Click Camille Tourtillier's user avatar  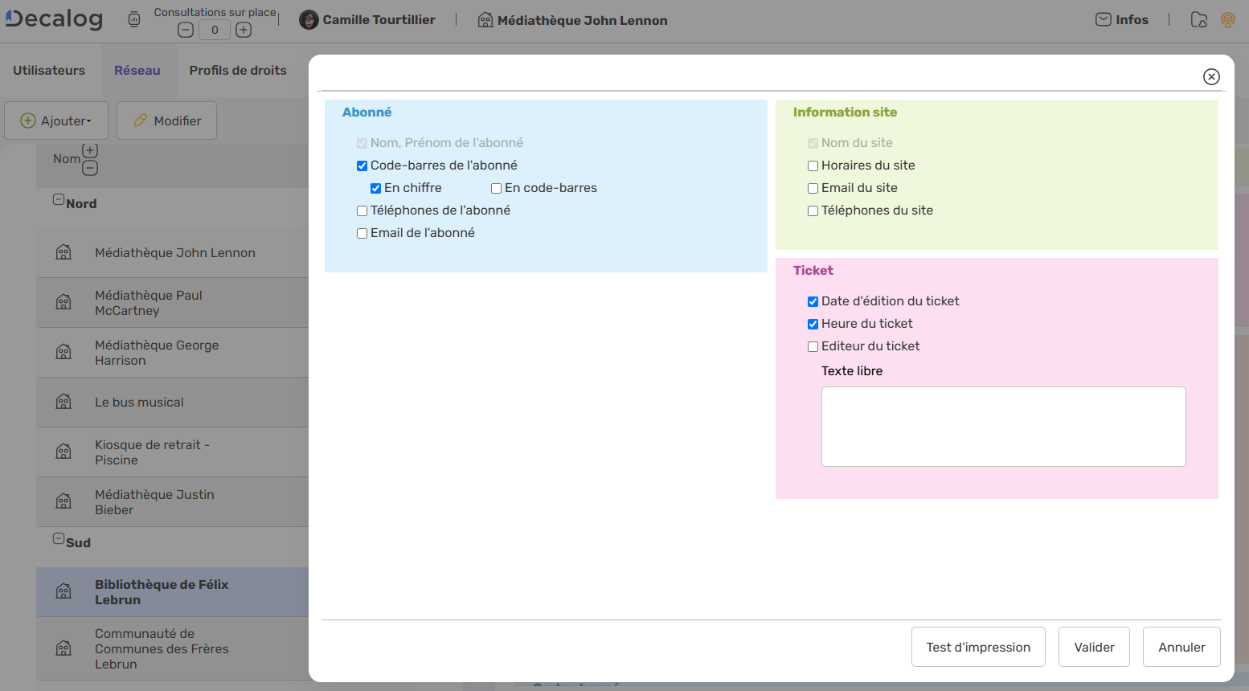point(309,20)
